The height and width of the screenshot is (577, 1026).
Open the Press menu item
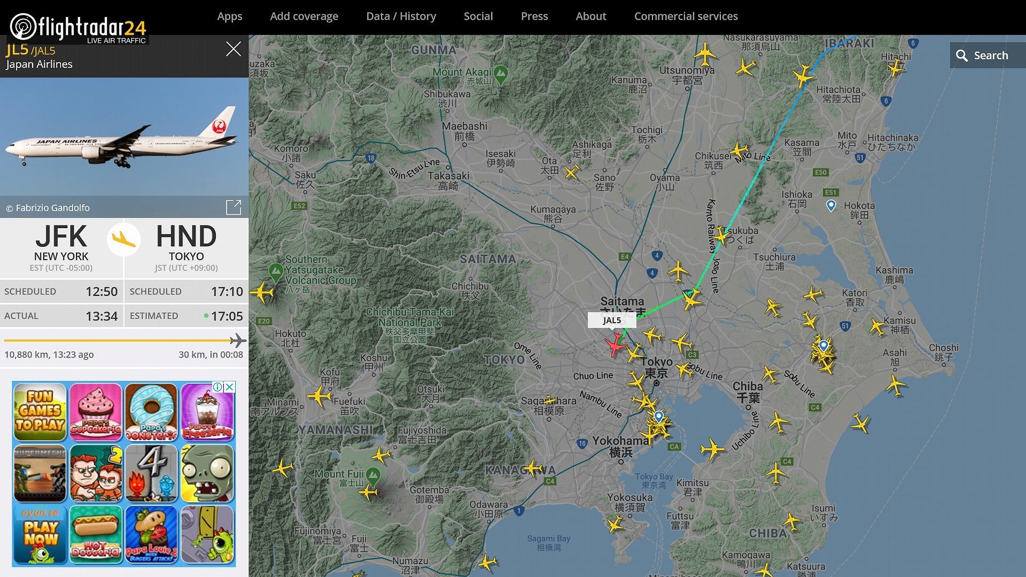(534, 16)
